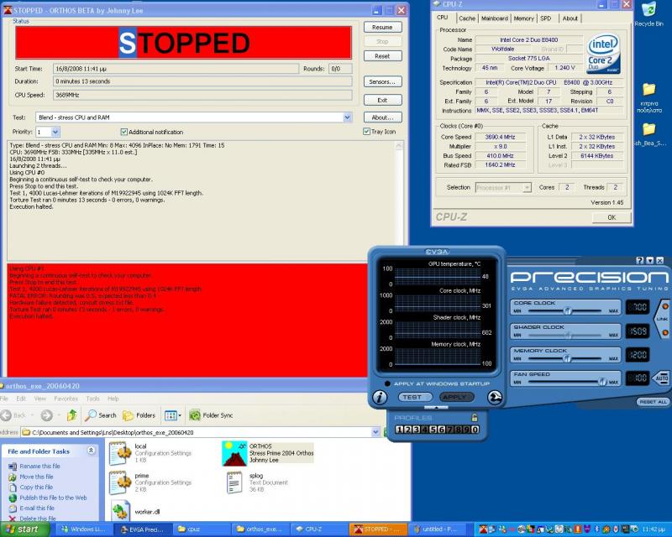
Task: Click the Forward arrow in Explorer toolbar
Action: pyautogui.click(x=47, y=415)
